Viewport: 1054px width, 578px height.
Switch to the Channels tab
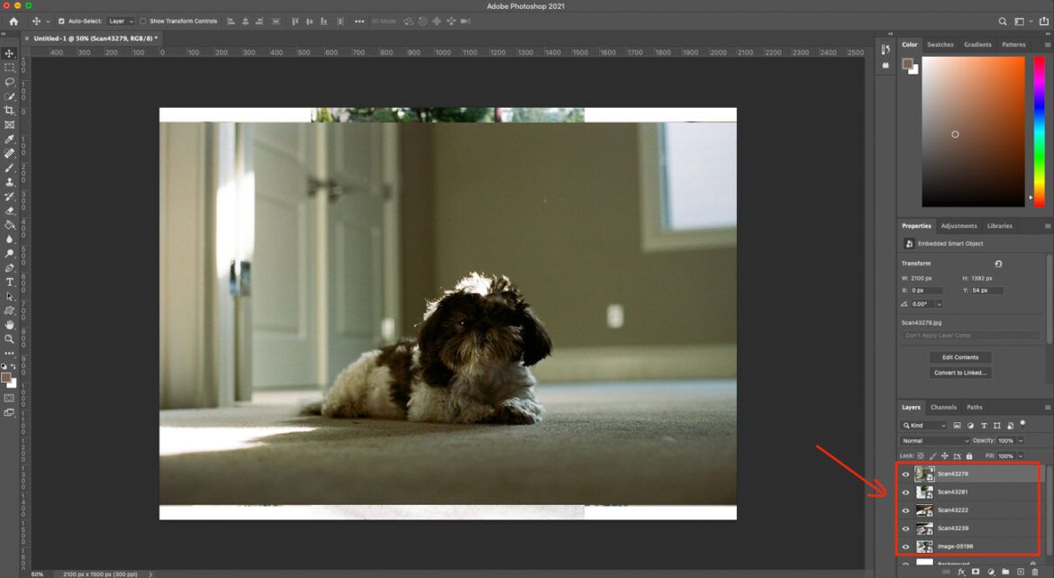click(944, 407)
